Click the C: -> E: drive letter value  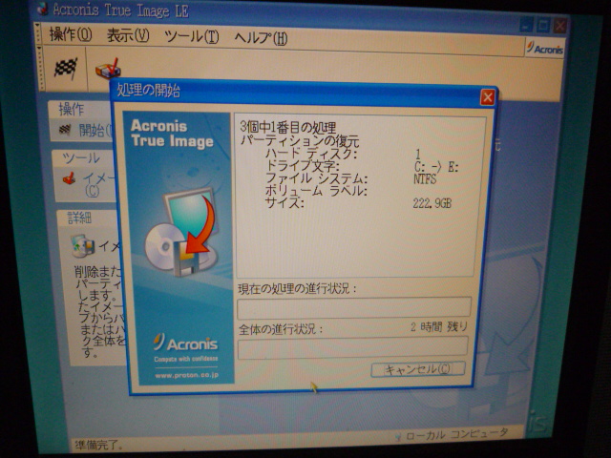tap(436, 167)
